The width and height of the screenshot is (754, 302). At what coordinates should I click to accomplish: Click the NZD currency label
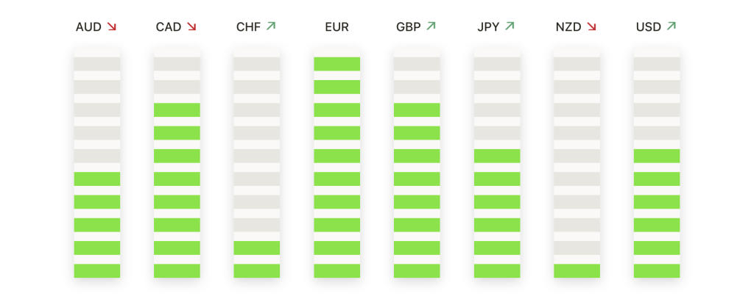(568, 27)
